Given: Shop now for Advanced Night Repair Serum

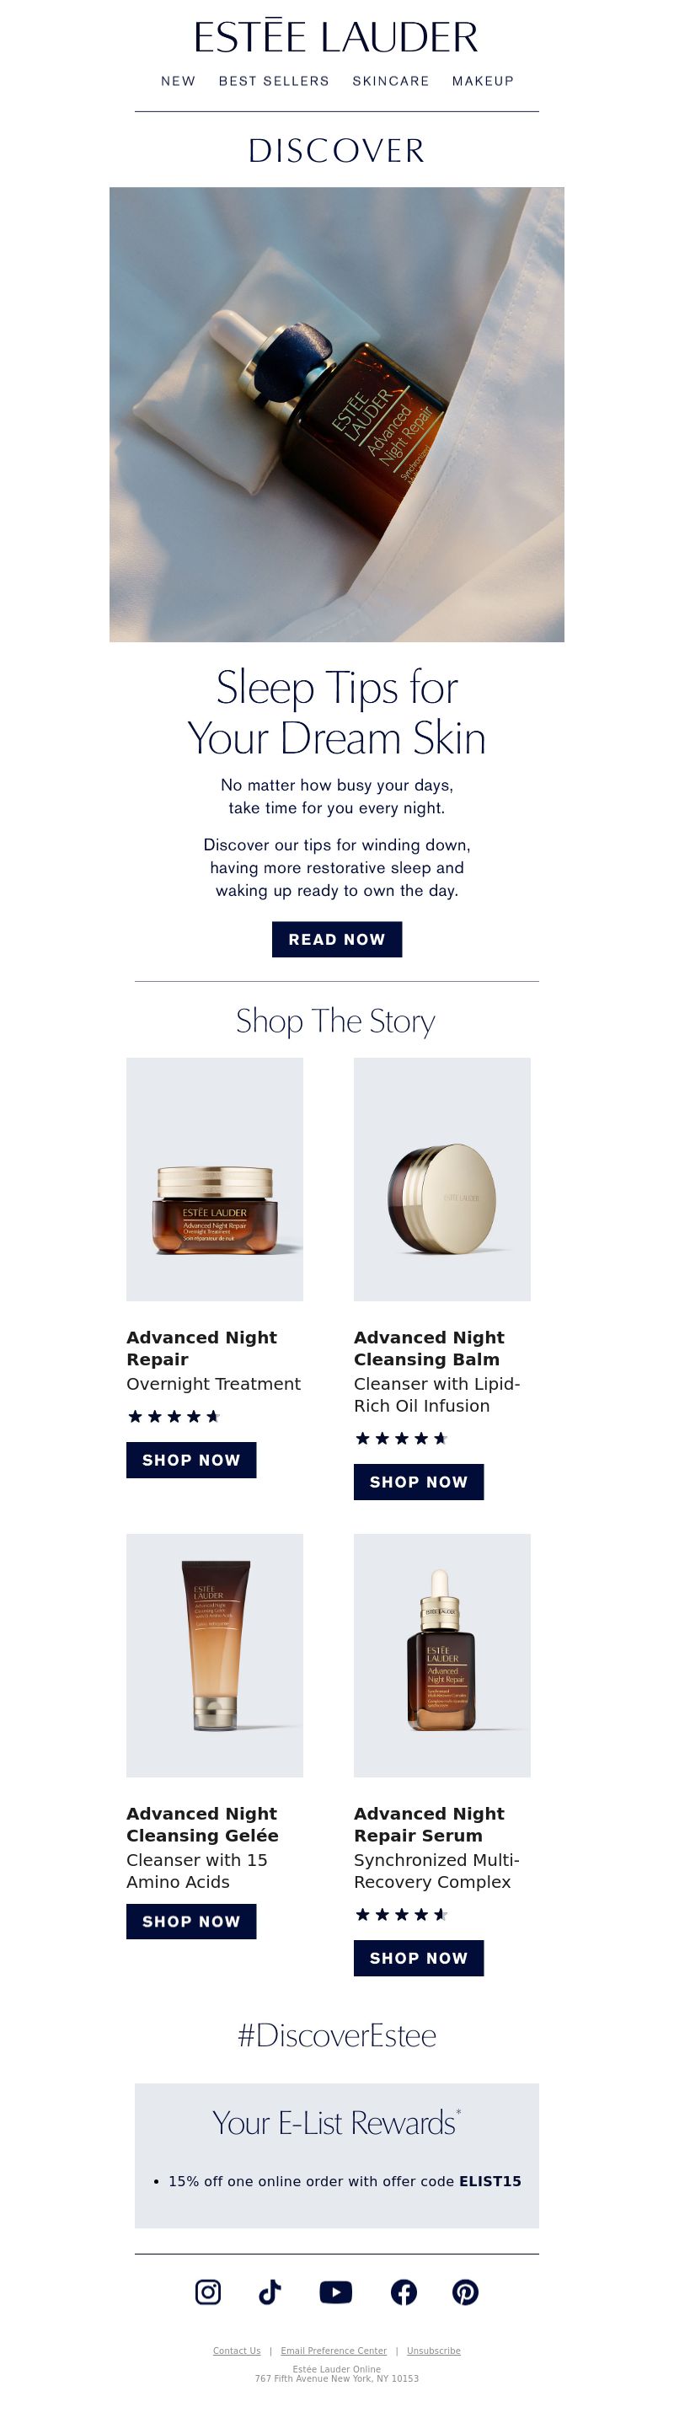Looking at the screenshot, I should pyautogui.click(x=419, y=1957).
